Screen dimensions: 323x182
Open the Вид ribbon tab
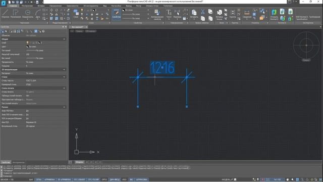point(105,6)
